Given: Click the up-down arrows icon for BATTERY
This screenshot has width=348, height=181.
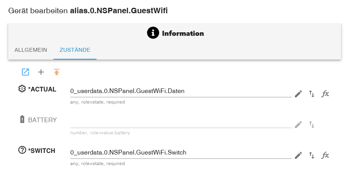Looking at the screenshot, I should click(x=312, y=125).
